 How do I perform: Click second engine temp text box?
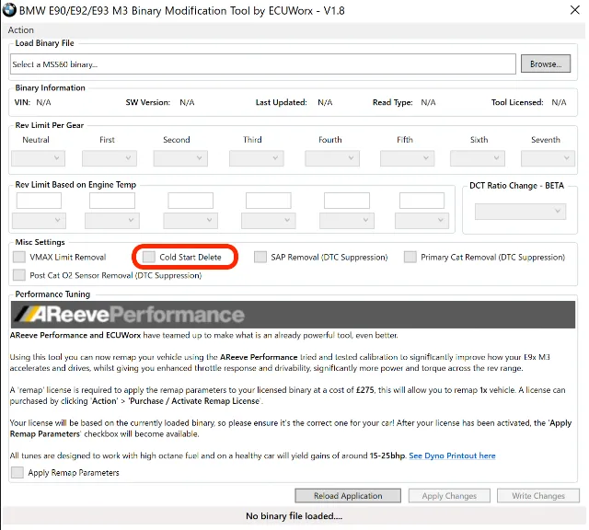point(112,201)
